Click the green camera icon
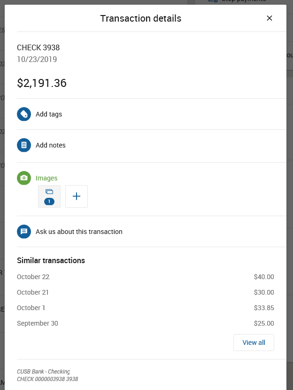The height and width of the screenshot is (390, 293). (x=24, y=178)
